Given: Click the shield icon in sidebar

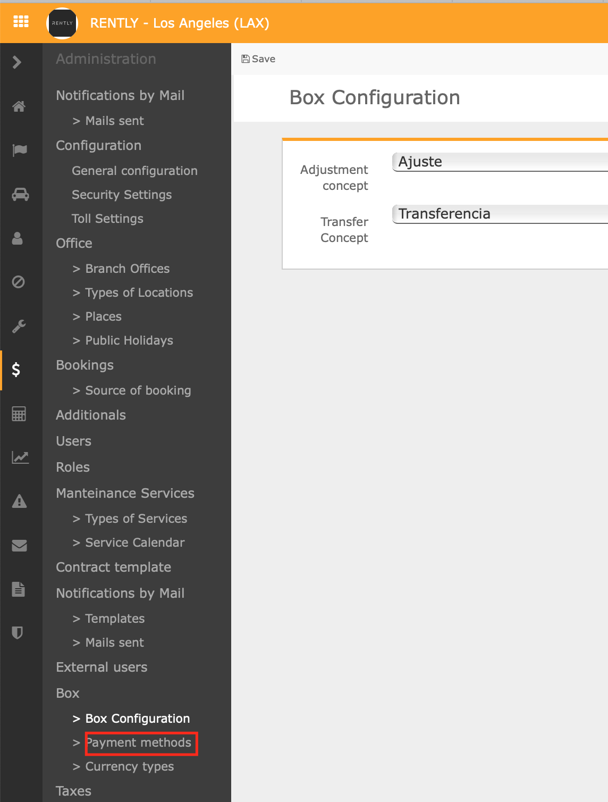Looking at the screenshot, I should point(18,633).
